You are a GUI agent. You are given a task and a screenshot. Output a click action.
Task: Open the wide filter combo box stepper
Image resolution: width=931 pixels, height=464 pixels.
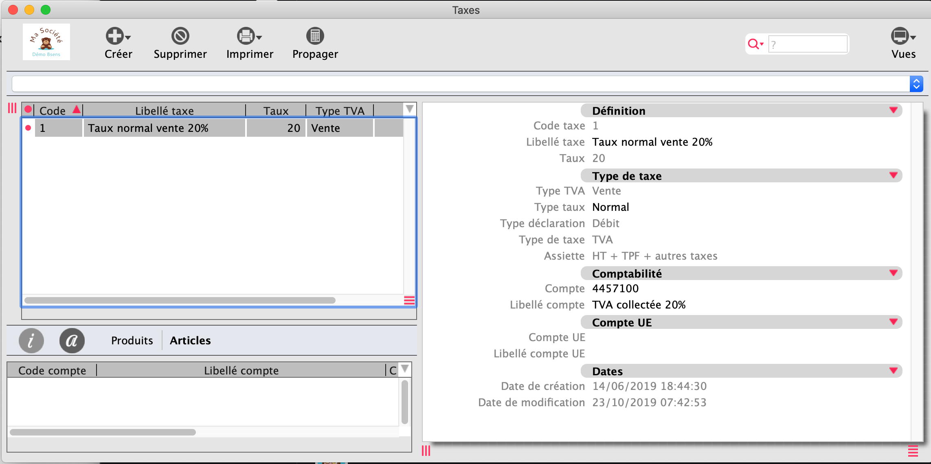pyautogui.click(x=916, y=84)
